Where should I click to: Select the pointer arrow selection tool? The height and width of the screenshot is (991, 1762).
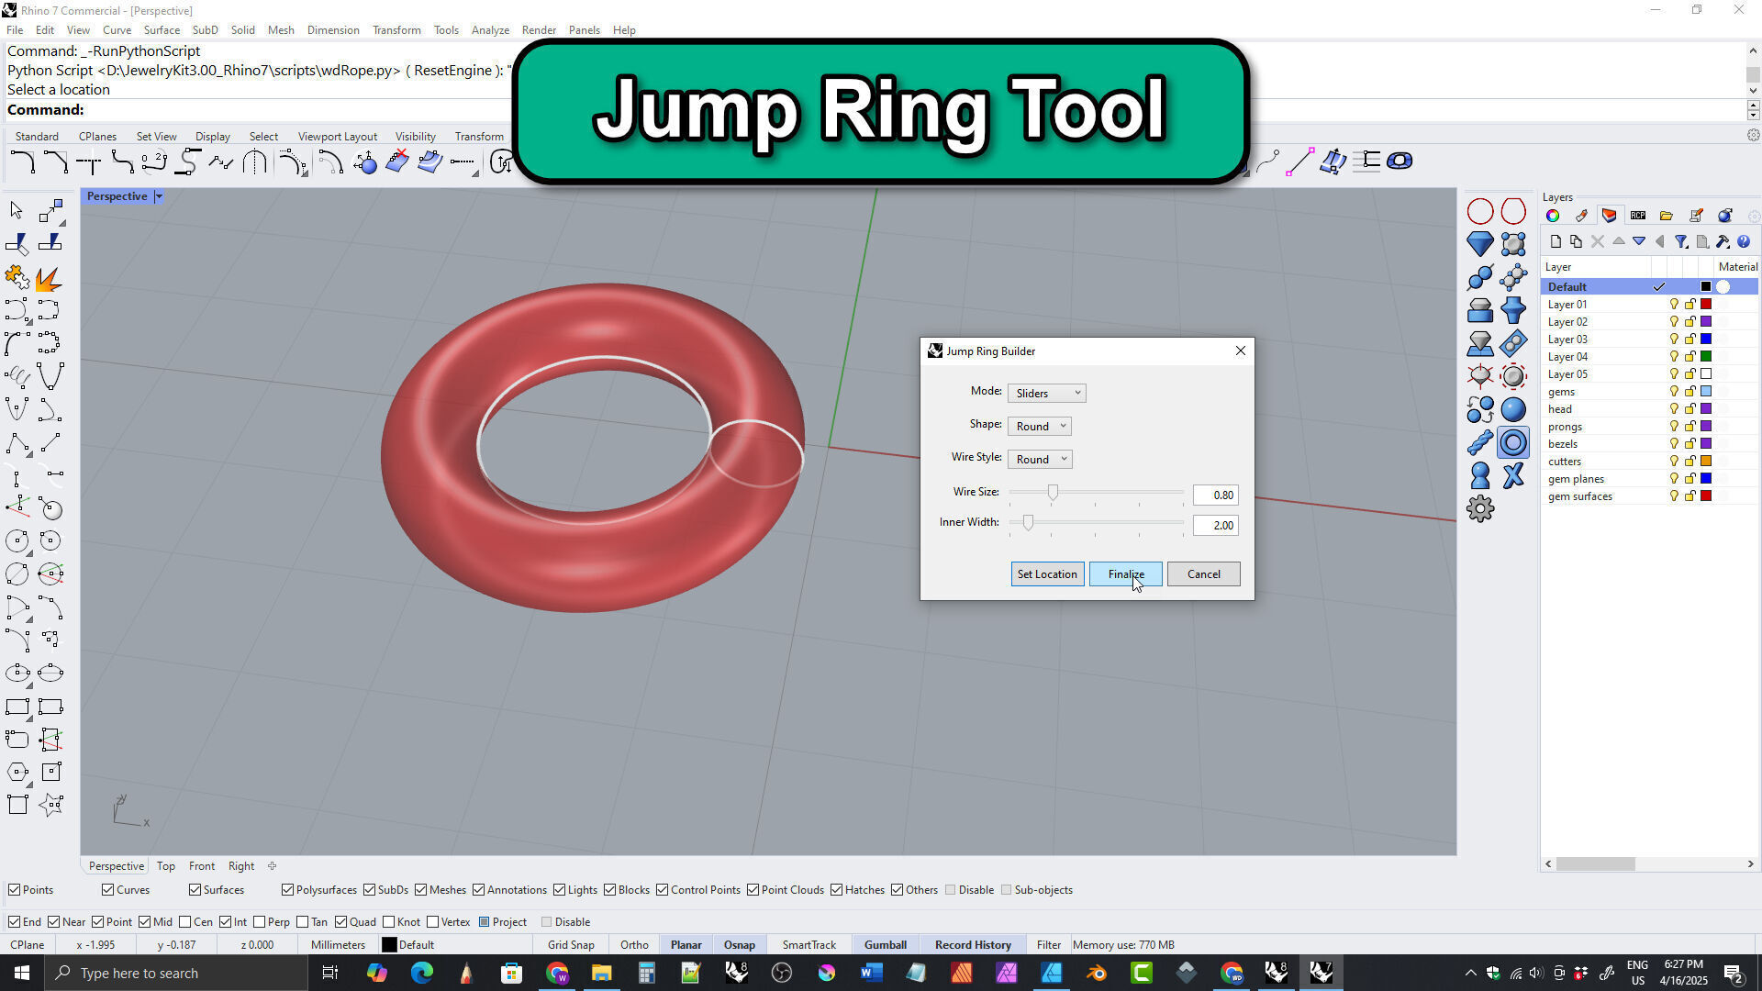(17, 210)
